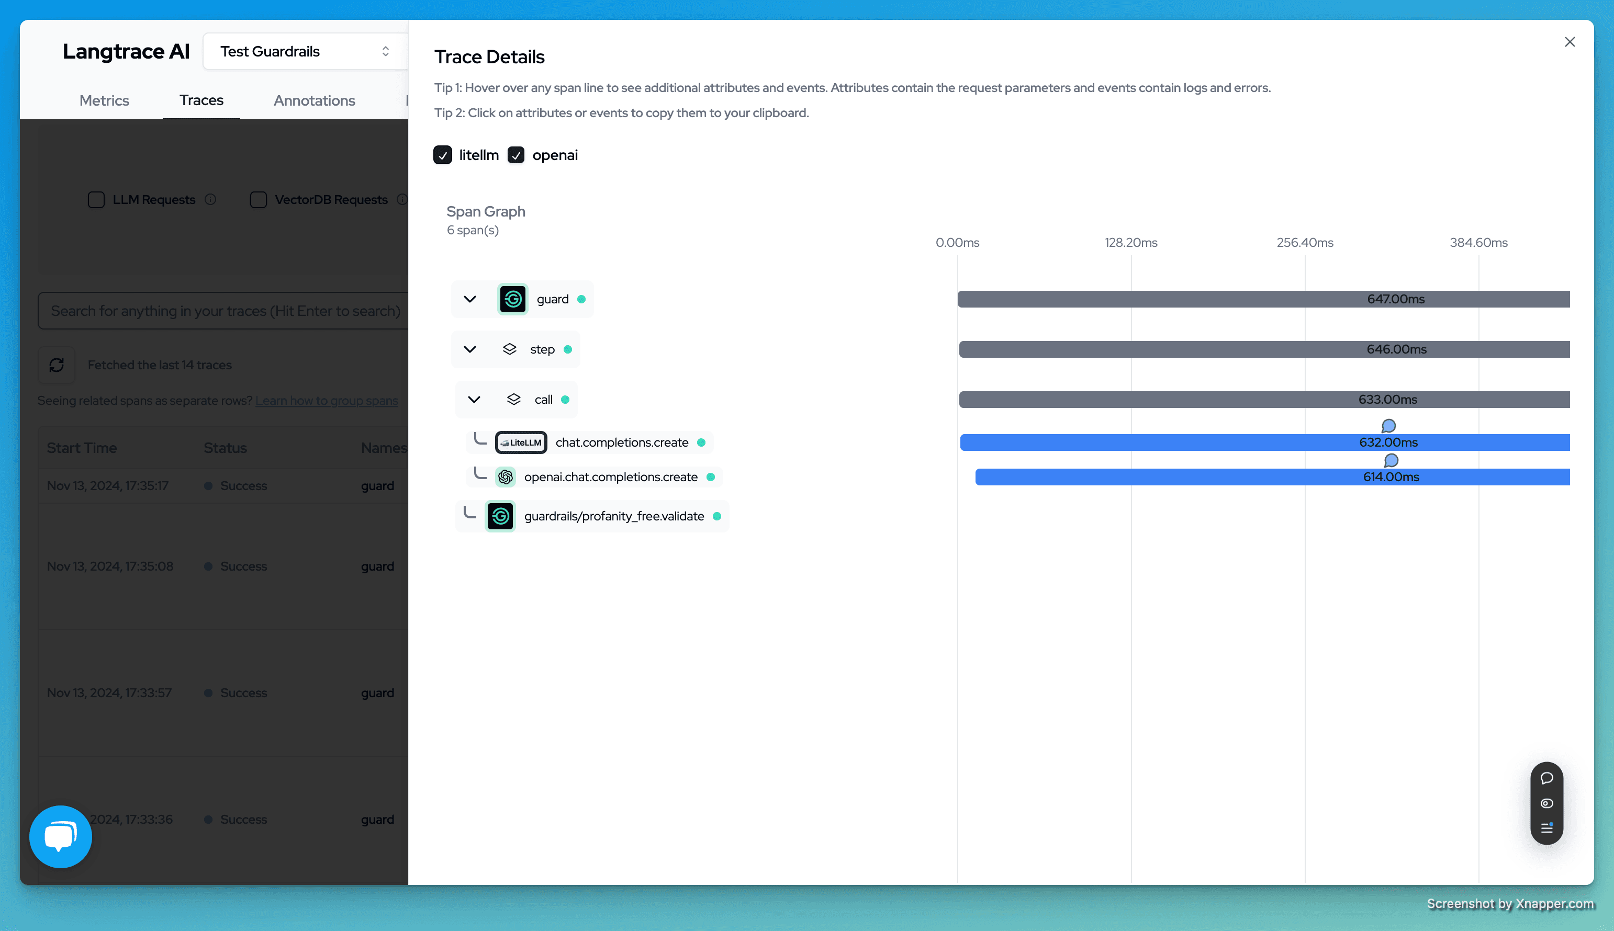Image resolution: width=1614 pixels, height=931 pixels.
Task: Uncheck the litellm vendor checkbox
Action: [443, 155]
